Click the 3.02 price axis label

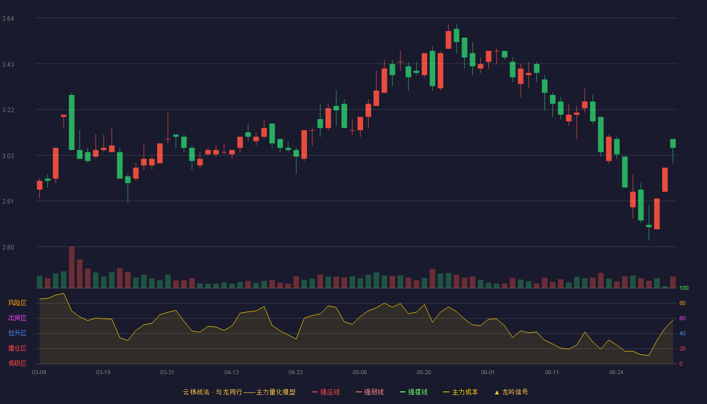tap(8, 156)
